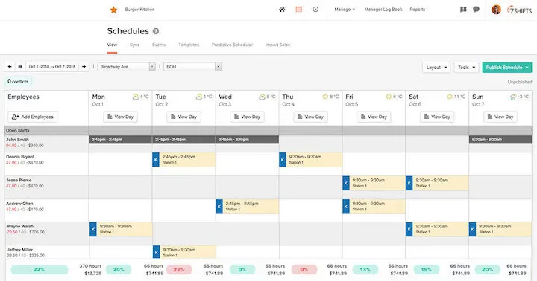The width and height of the screenshot is (537, 281).
Task: Go to next week arrow
Action: pyautogui.click(x=84, y=67)
